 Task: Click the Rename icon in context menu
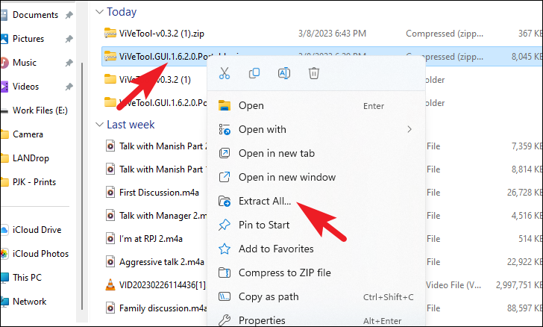[284, 73]
